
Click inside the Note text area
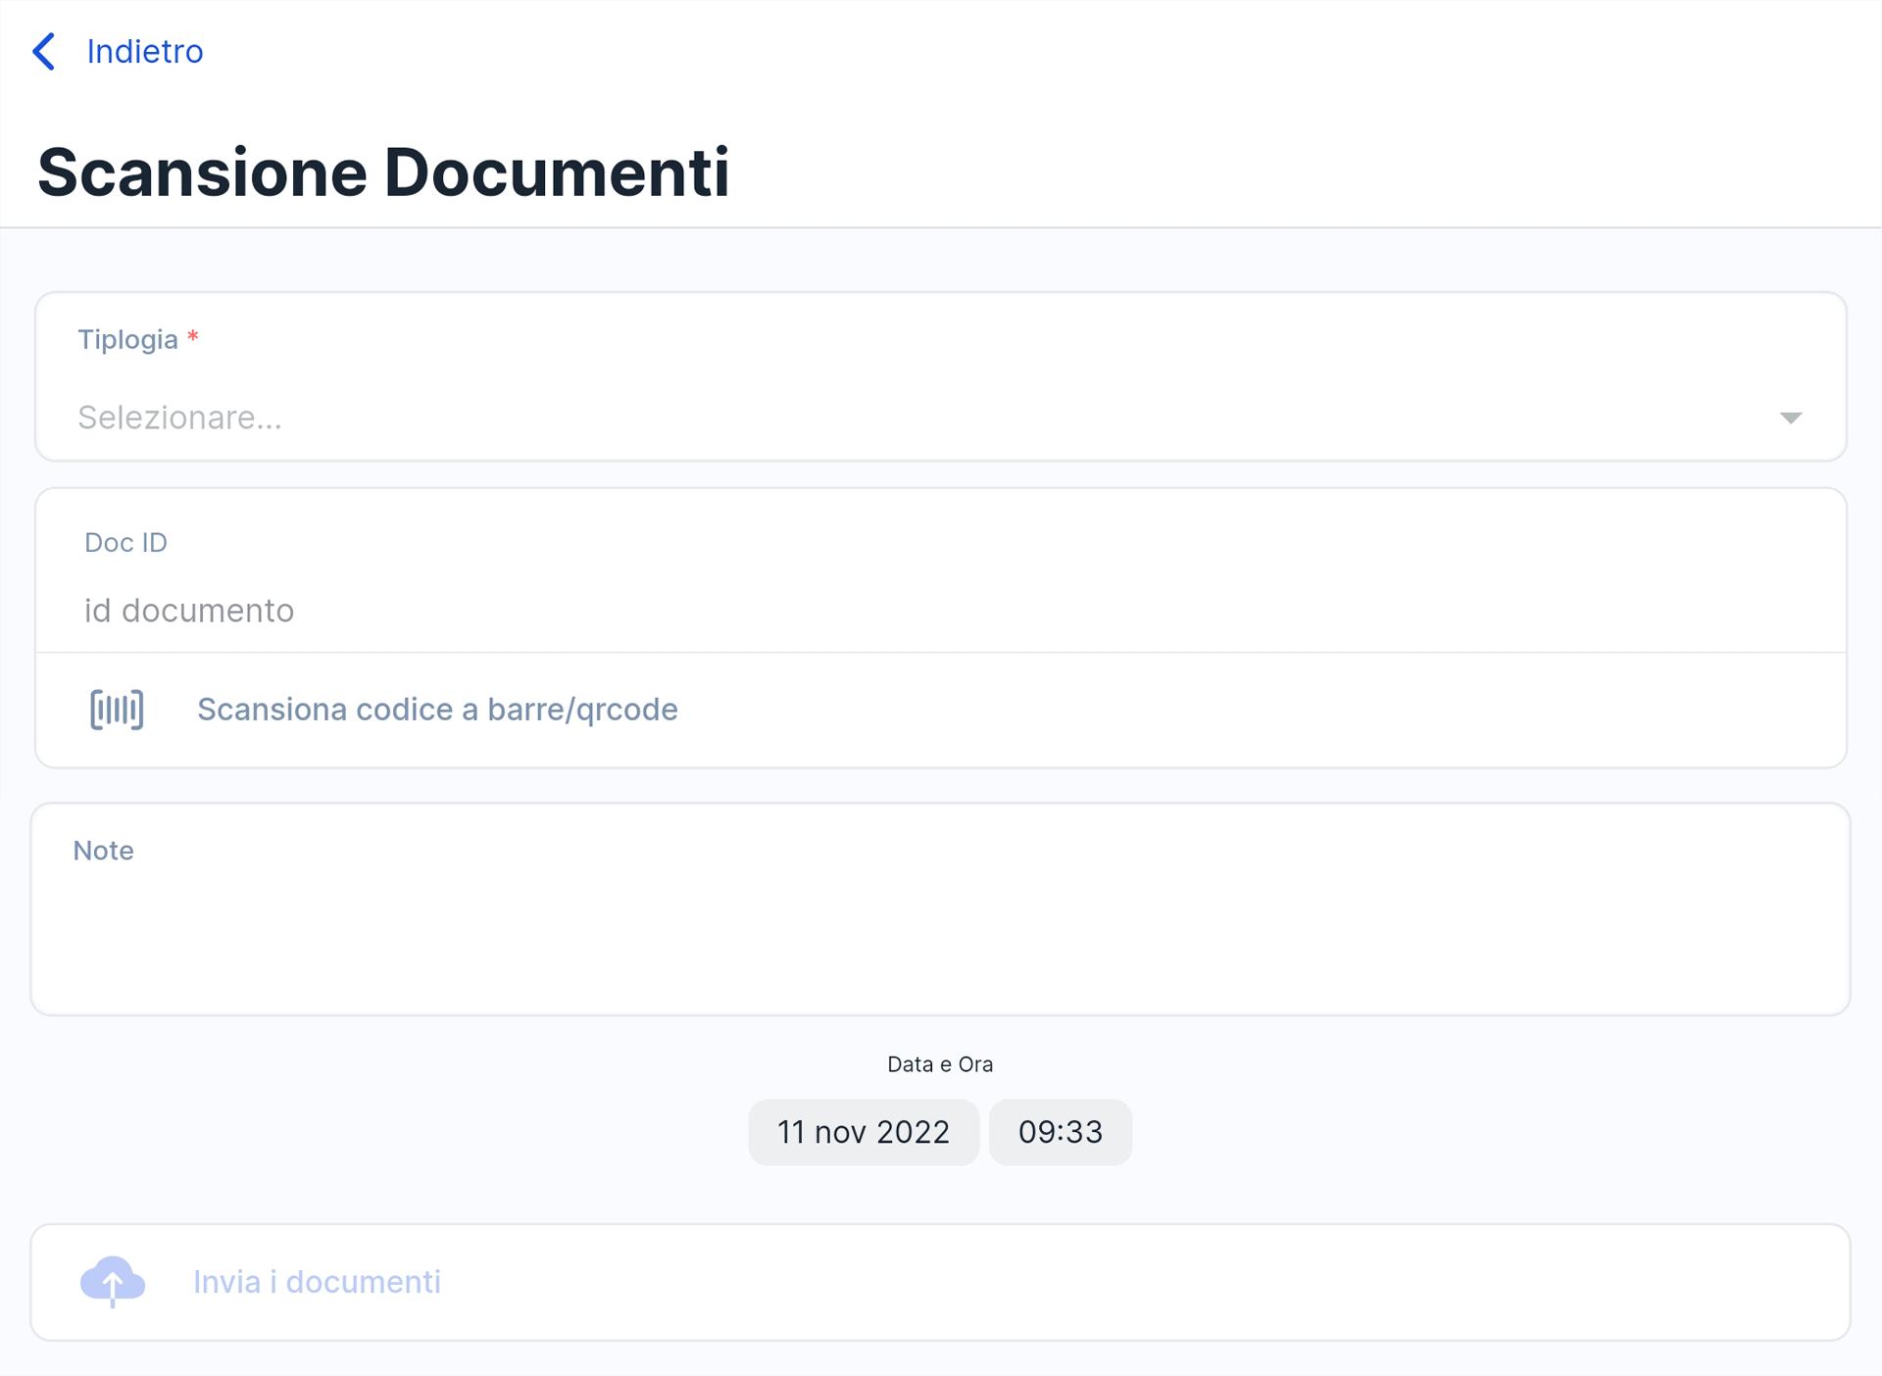click(x=940, y=909)
